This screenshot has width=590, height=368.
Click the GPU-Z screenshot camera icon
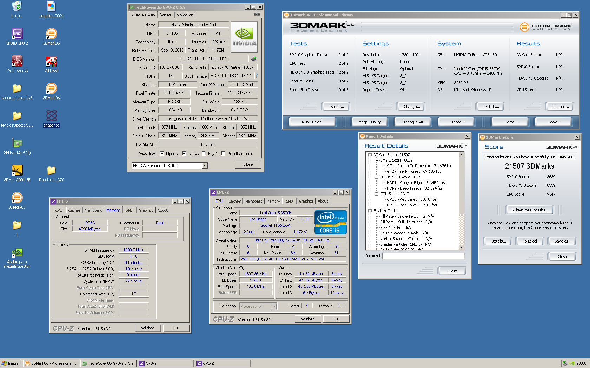click(257, 14)
